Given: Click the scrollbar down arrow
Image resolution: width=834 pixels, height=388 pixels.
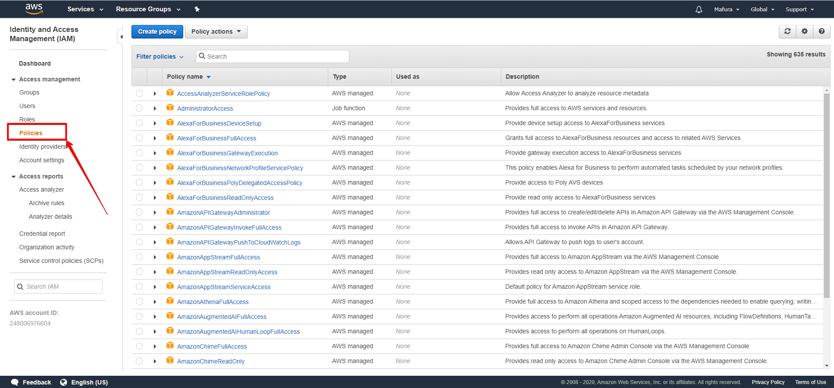Looking at the screenshot, I should 827,366.
